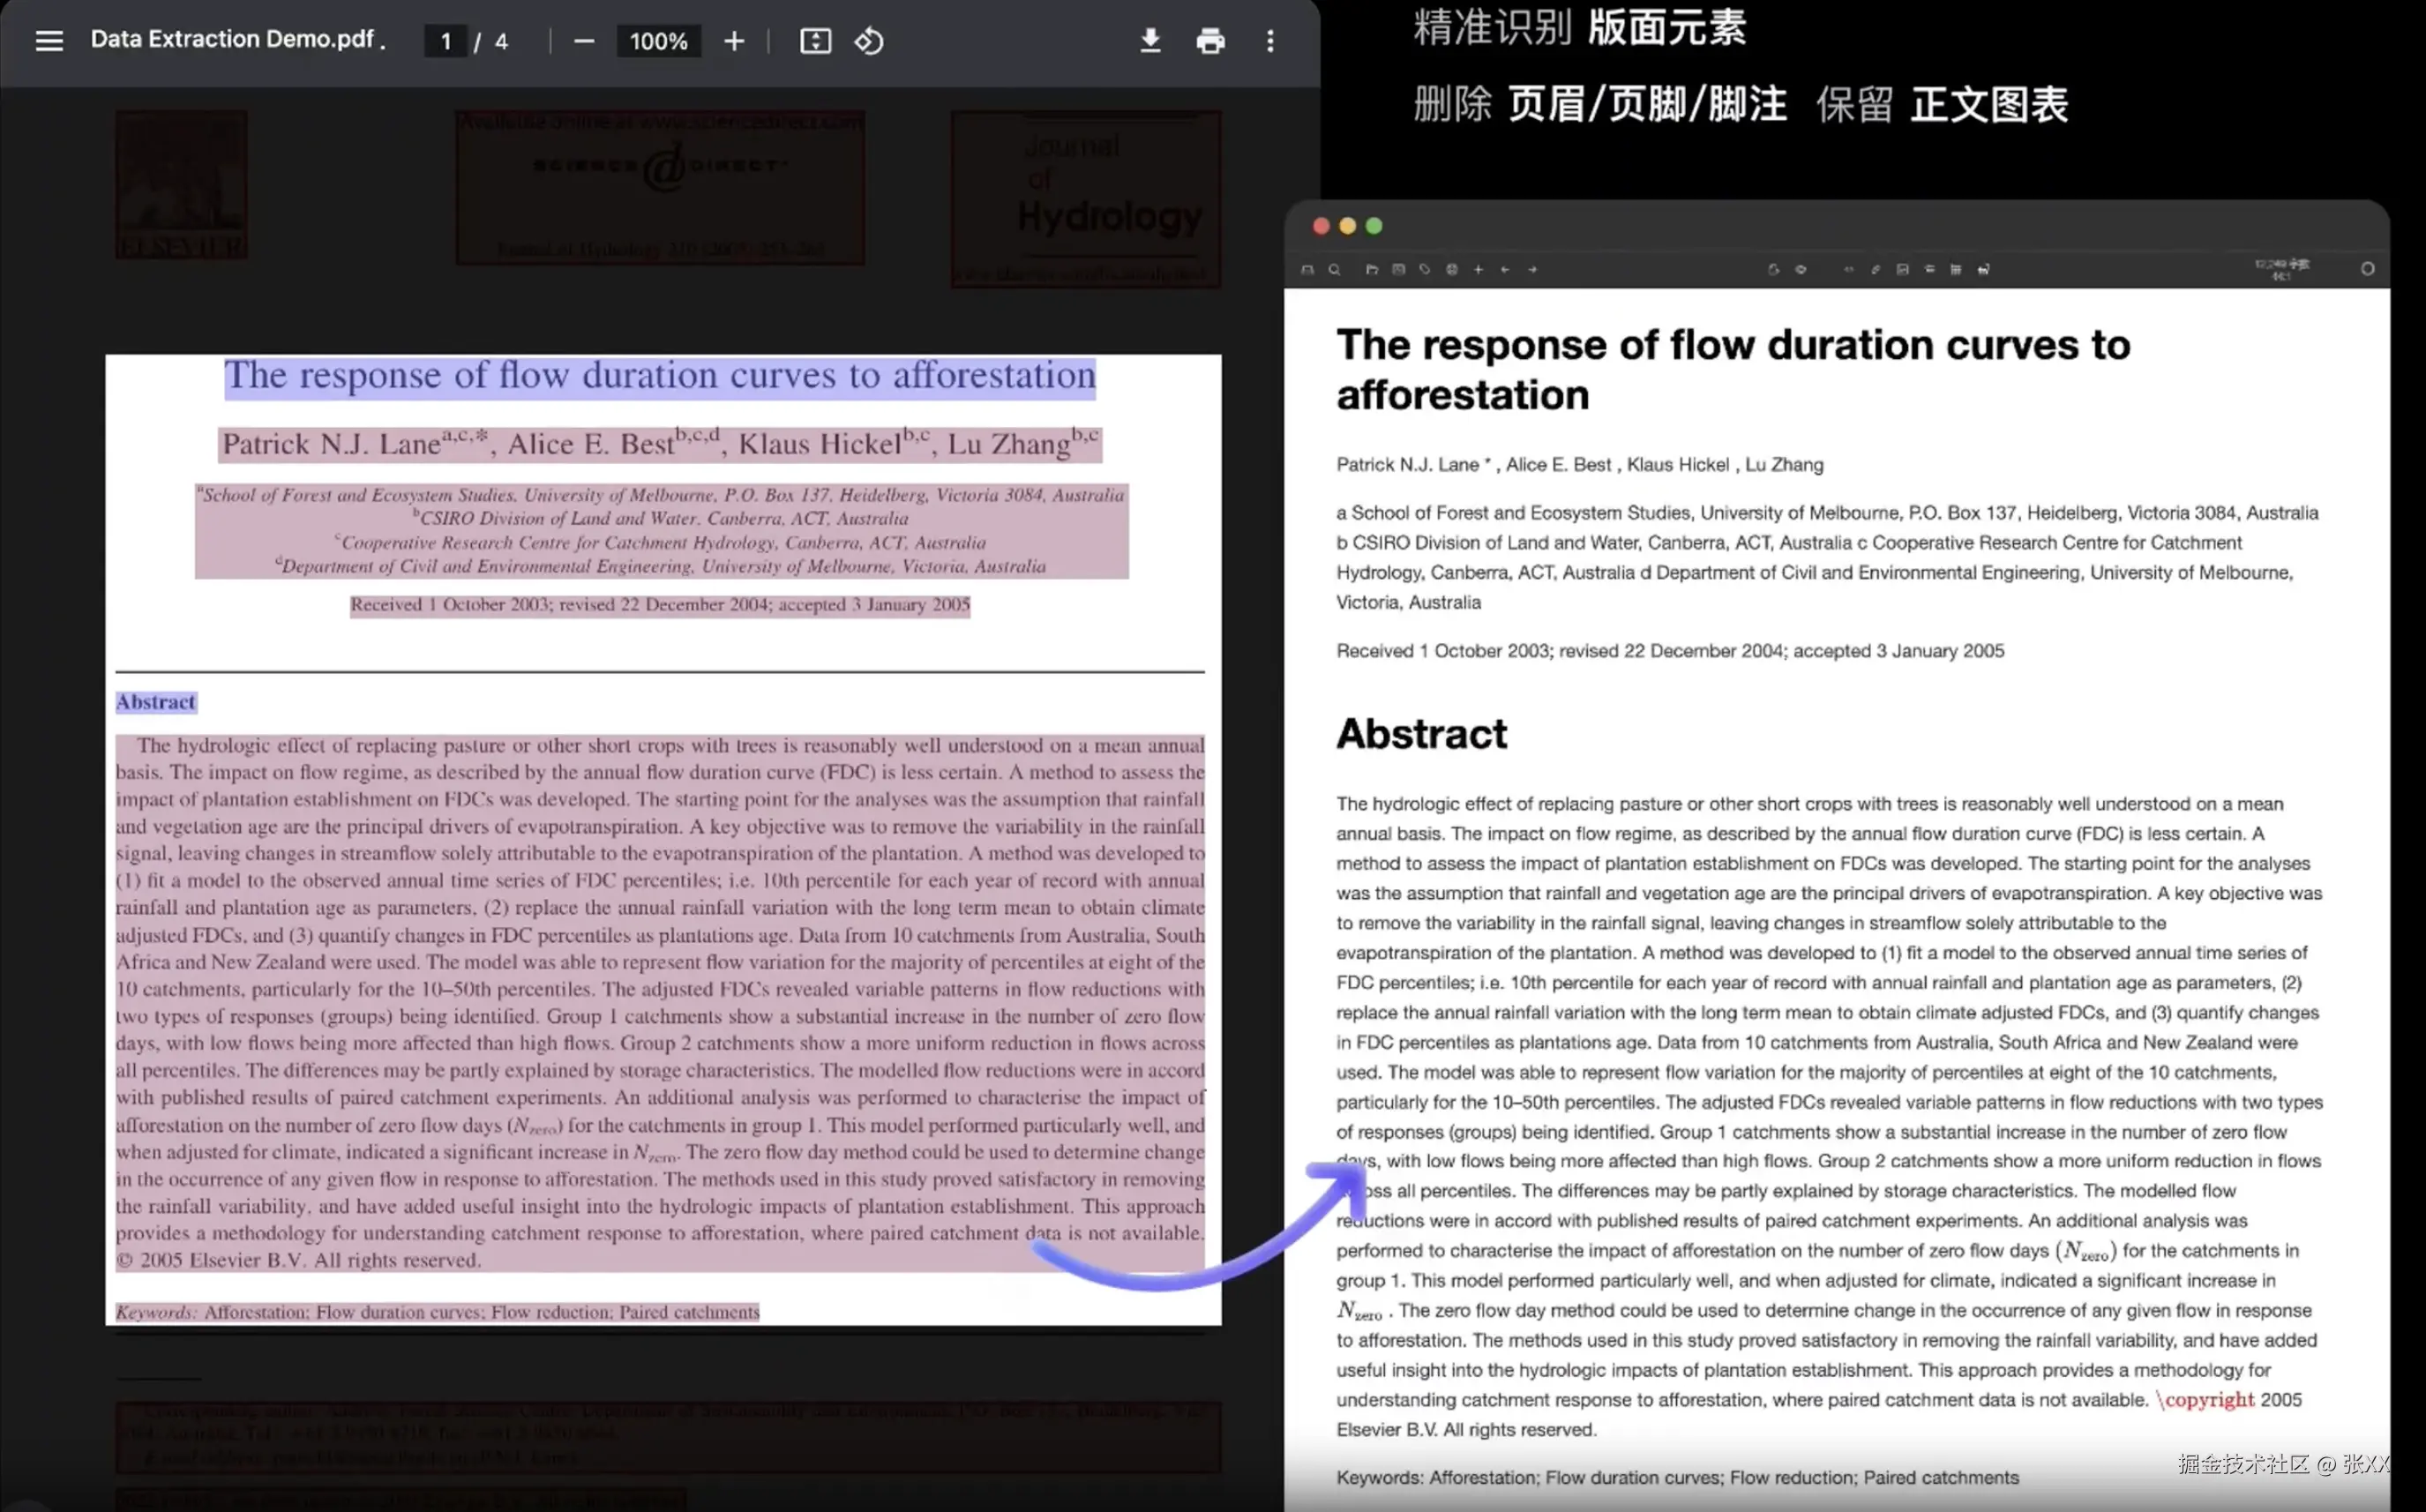
Task: Click the fit to page icon
Action: click(815, 41)
